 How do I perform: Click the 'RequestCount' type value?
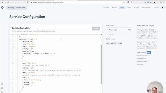pos(34,80)
